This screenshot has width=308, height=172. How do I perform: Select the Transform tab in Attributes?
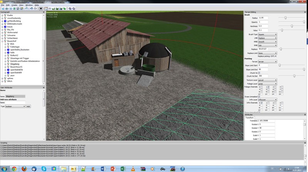click(249, 118)
